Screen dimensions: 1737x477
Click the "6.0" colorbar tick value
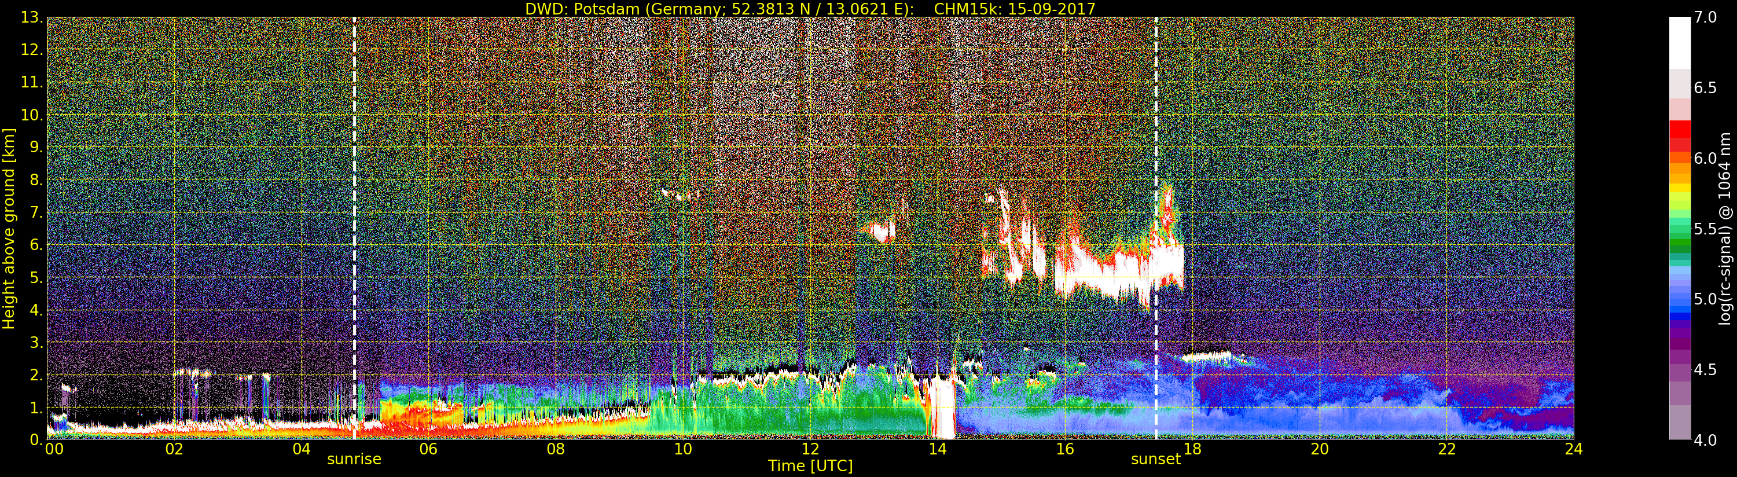pyautogui.click(x=1706, y=159)
